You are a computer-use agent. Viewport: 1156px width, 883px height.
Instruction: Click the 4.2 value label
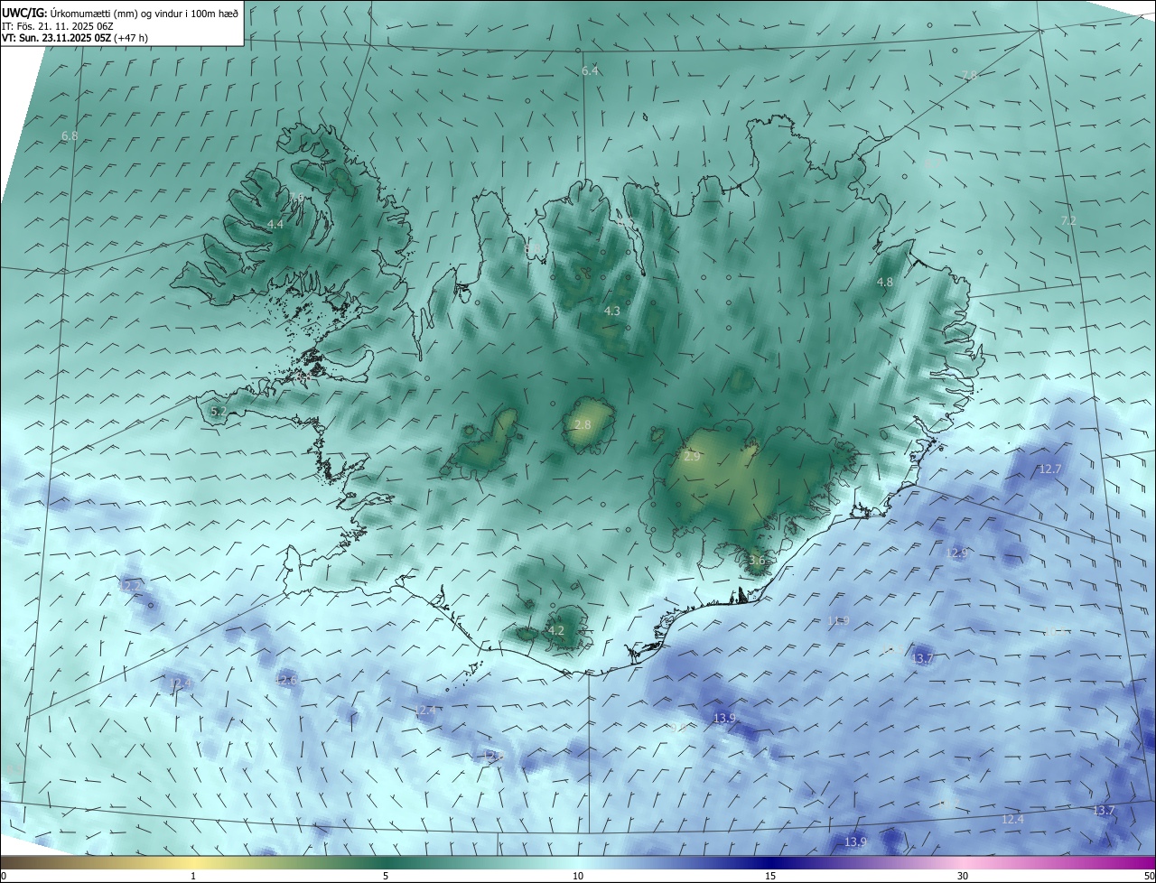[556, 630]
